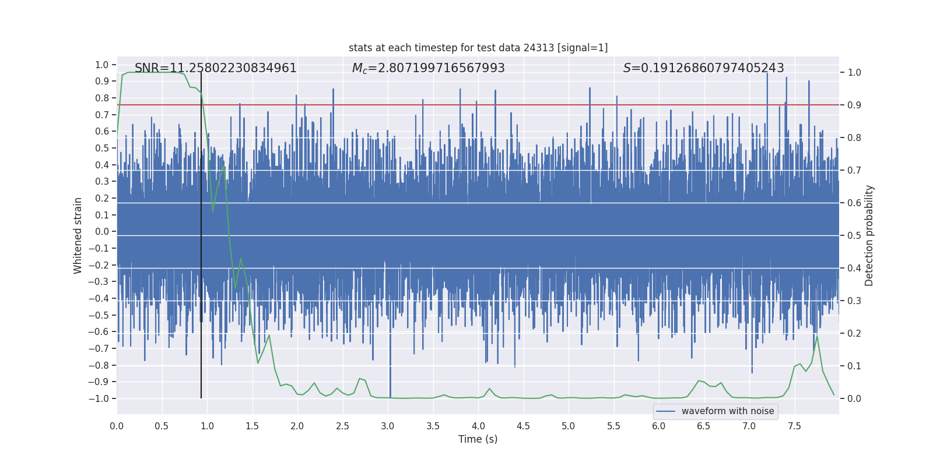Select the 7.5 tick on the Time axis
This screenshot has width=933, height=466.
tap(794, 426)
